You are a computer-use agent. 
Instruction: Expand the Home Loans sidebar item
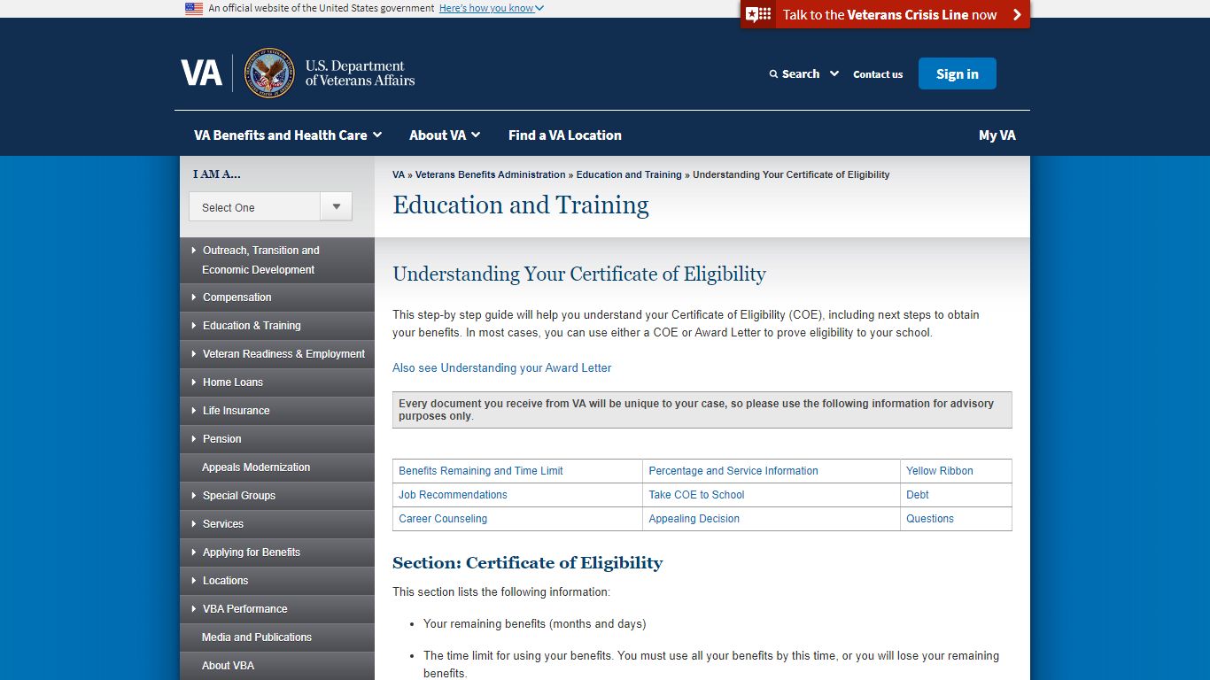[276, 382]
